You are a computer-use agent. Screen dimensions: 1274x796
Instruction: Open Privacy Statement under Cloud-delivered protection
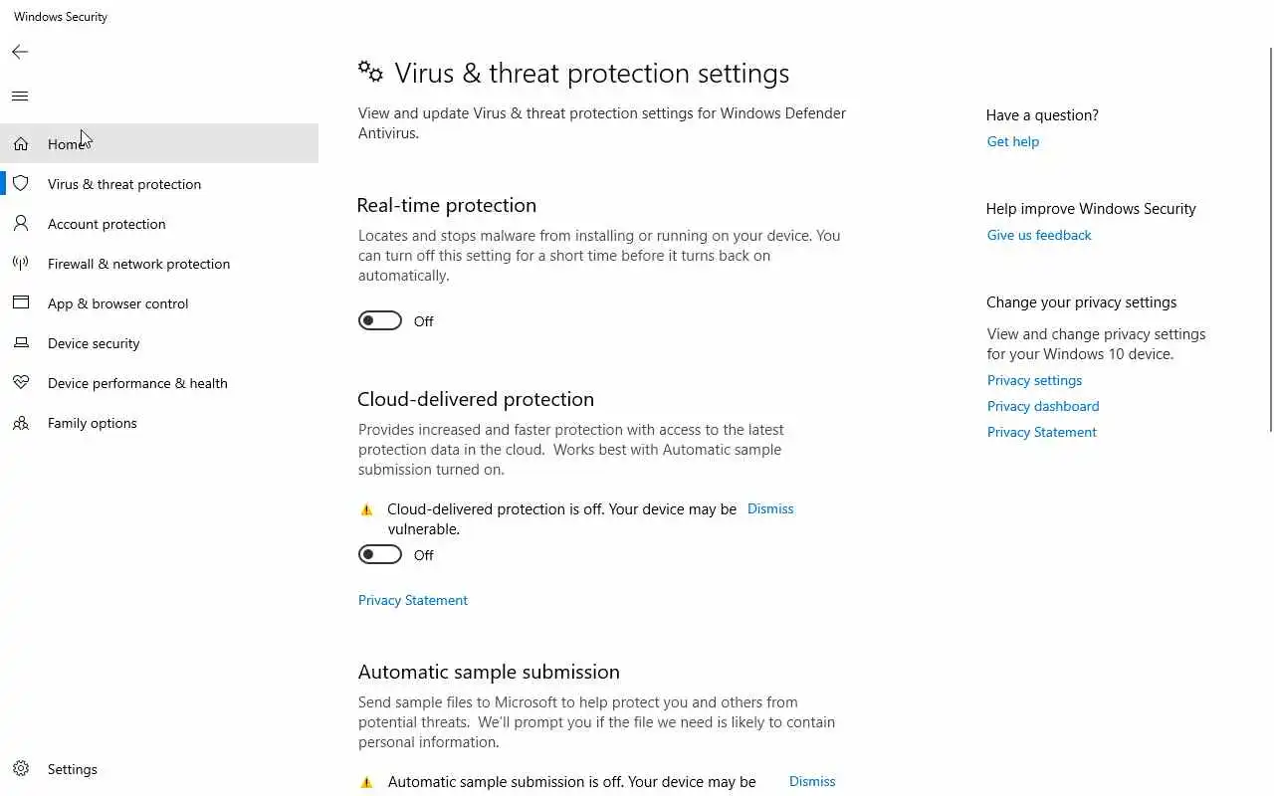pos(413,600)
